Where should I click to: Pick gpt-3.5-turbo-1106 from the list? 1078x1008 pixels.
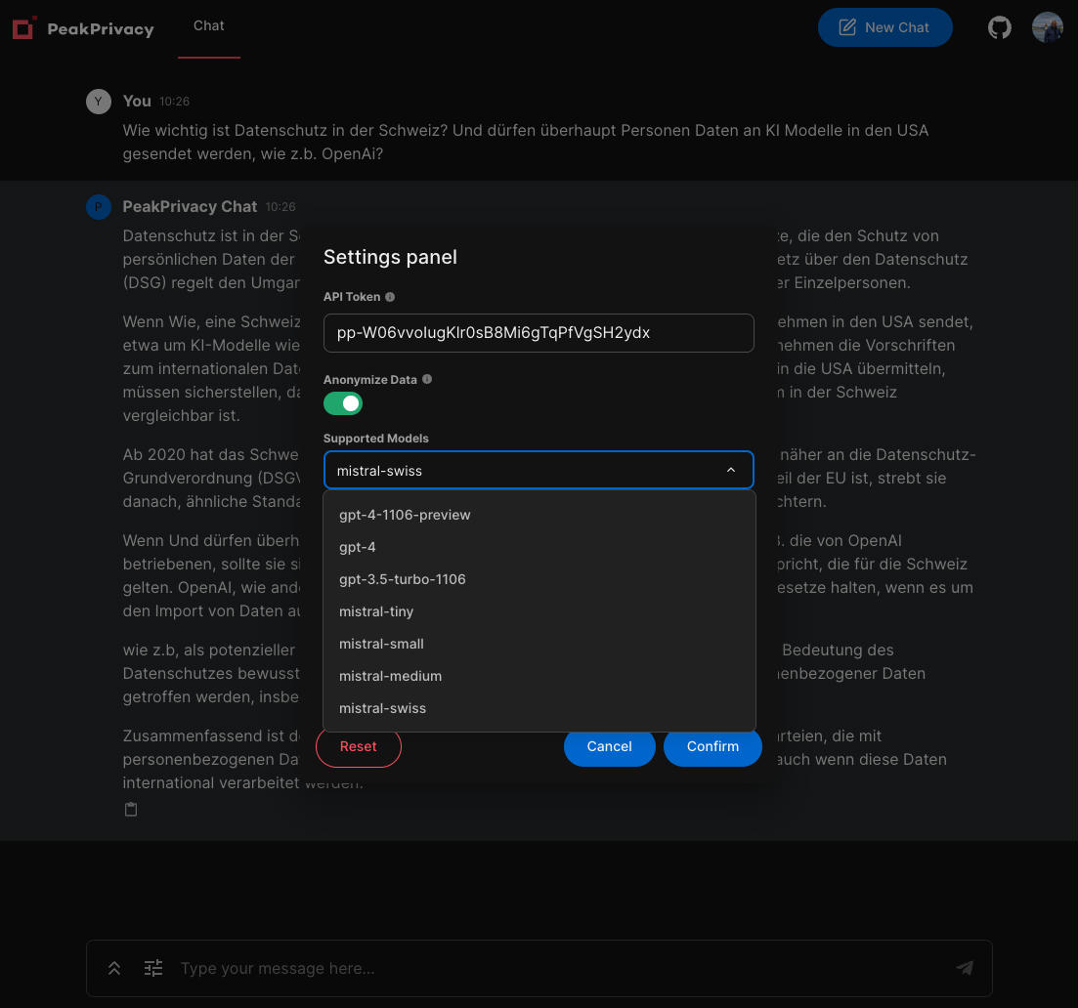(x=539, y=579)
